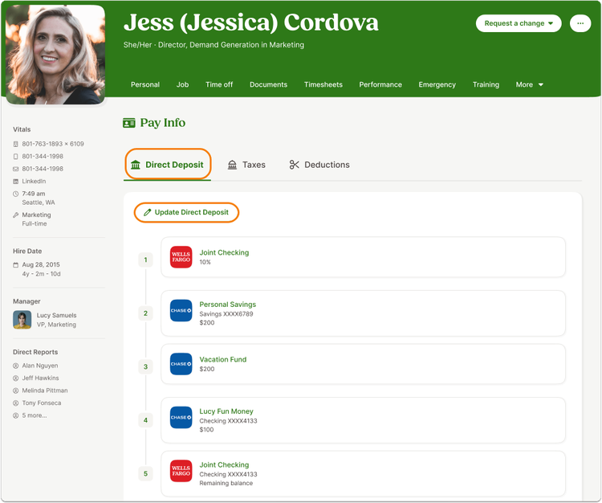This screenshot has height=503, width=602.
Task: Open the Training tab
Action: click(486, 84)
